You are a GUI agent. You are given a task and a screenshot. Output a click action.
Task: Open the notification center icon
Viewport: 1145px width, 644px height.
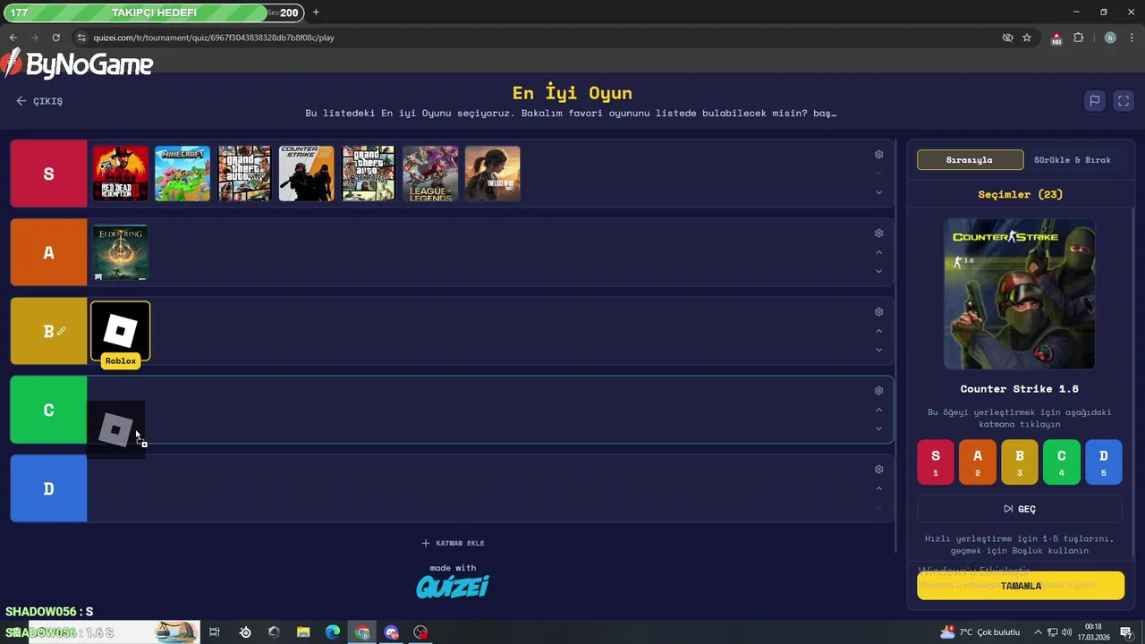coord(1126,632)
